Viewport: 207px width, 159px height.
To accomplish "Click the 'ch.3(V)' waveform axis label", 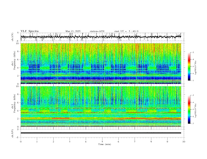I will click(13, 133).
